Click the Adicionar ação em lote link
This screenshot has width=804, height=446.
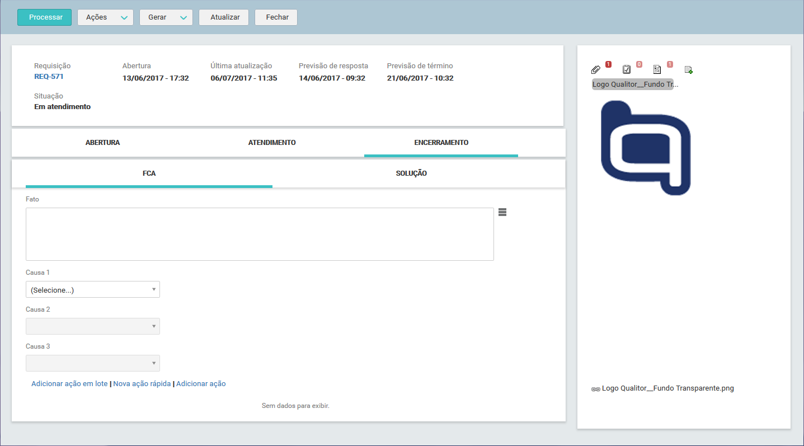[x=69, y=384]
